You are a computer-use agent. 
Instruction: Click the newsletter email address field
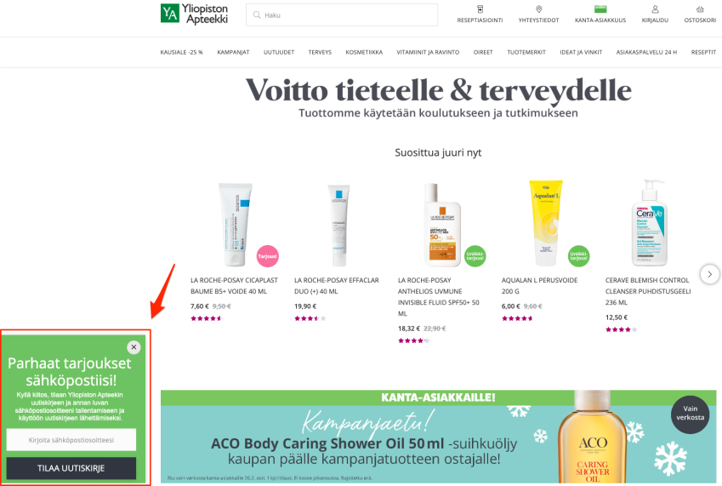pos(71,440)
